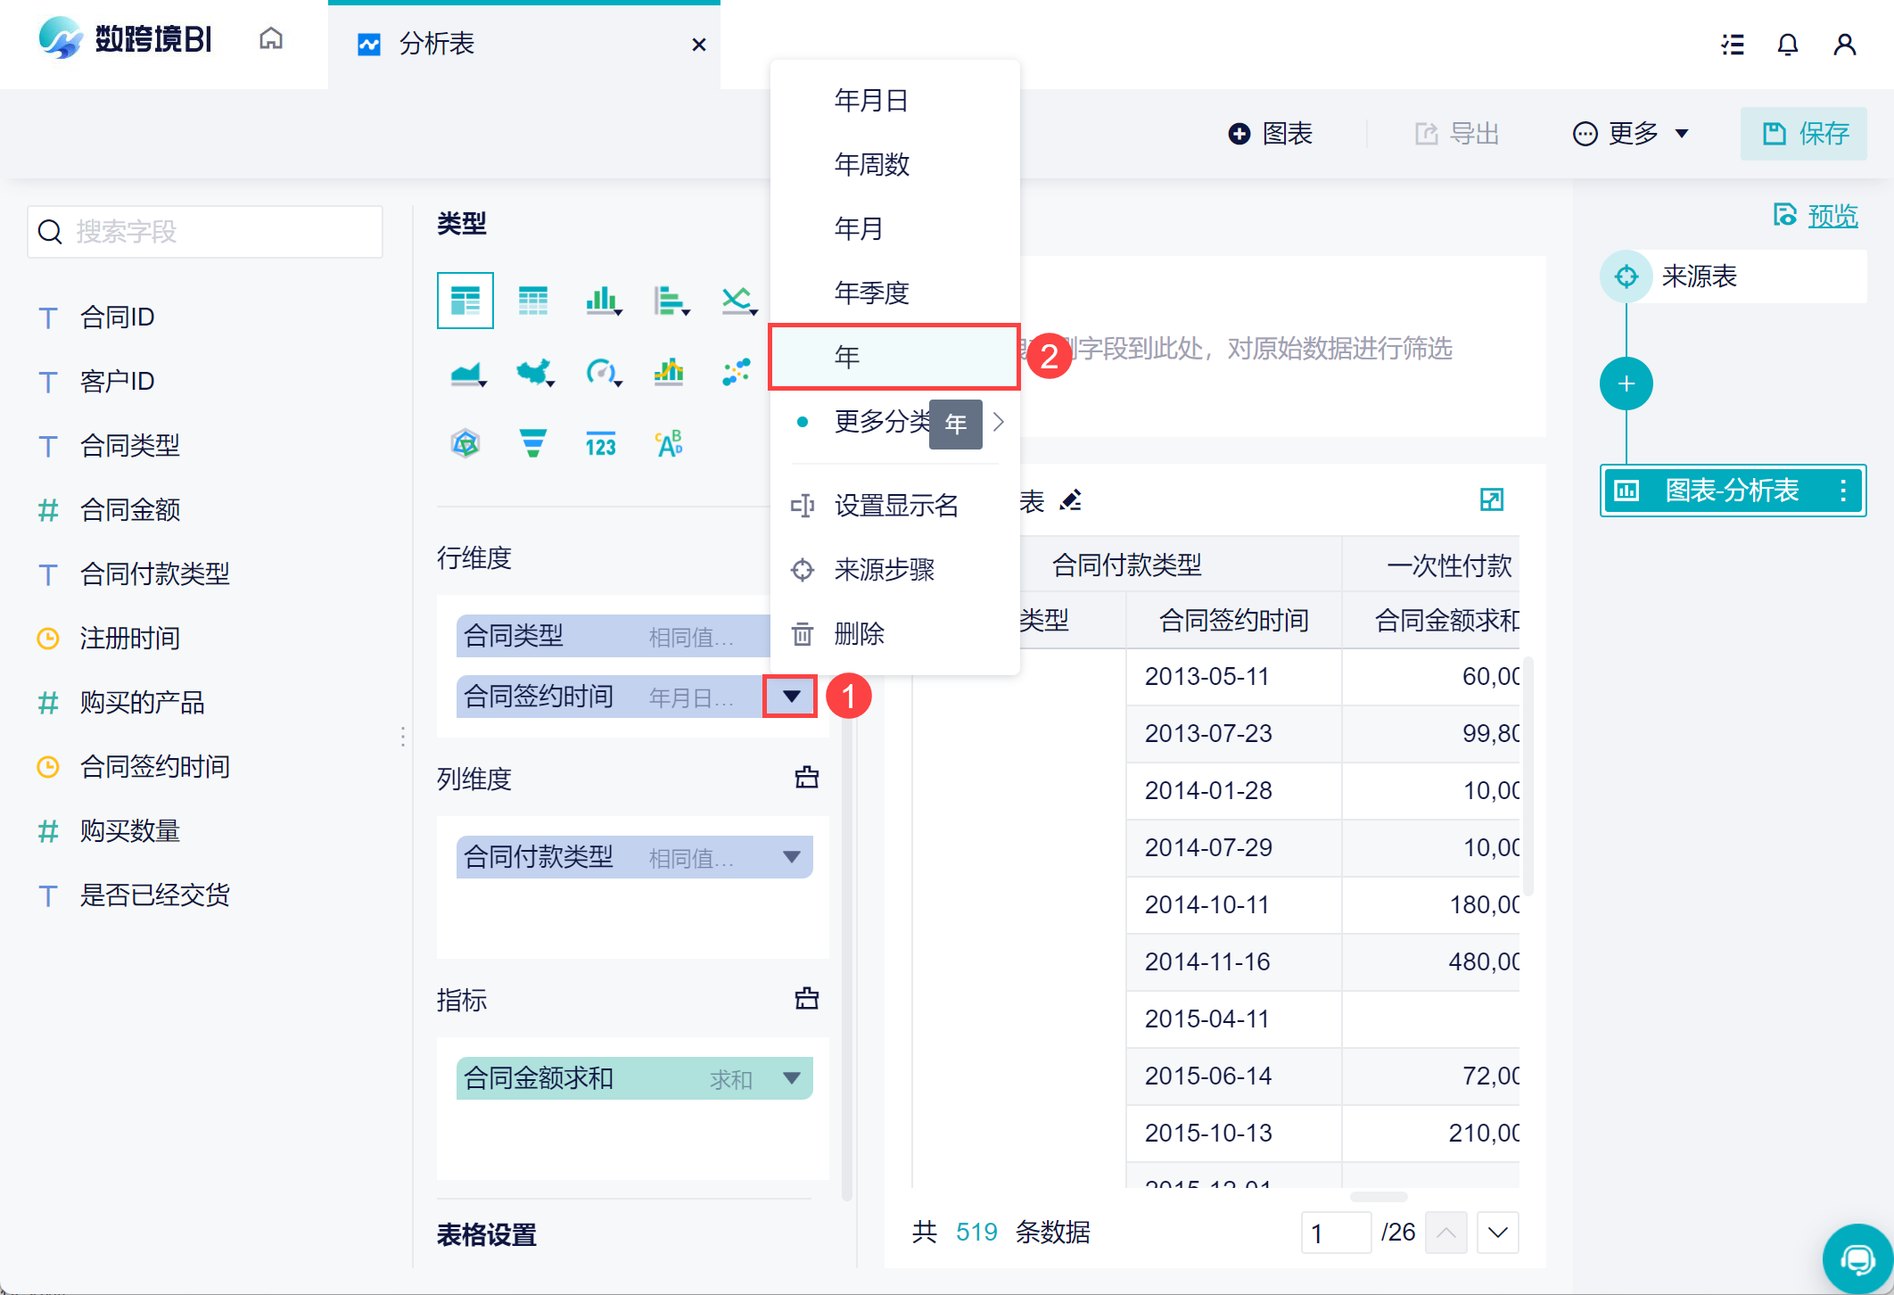The height and width of the screenshot is (1295, 1894).
Task: Click the 保存 save button
Action: pyautogui.click(x=1804, y=134)
